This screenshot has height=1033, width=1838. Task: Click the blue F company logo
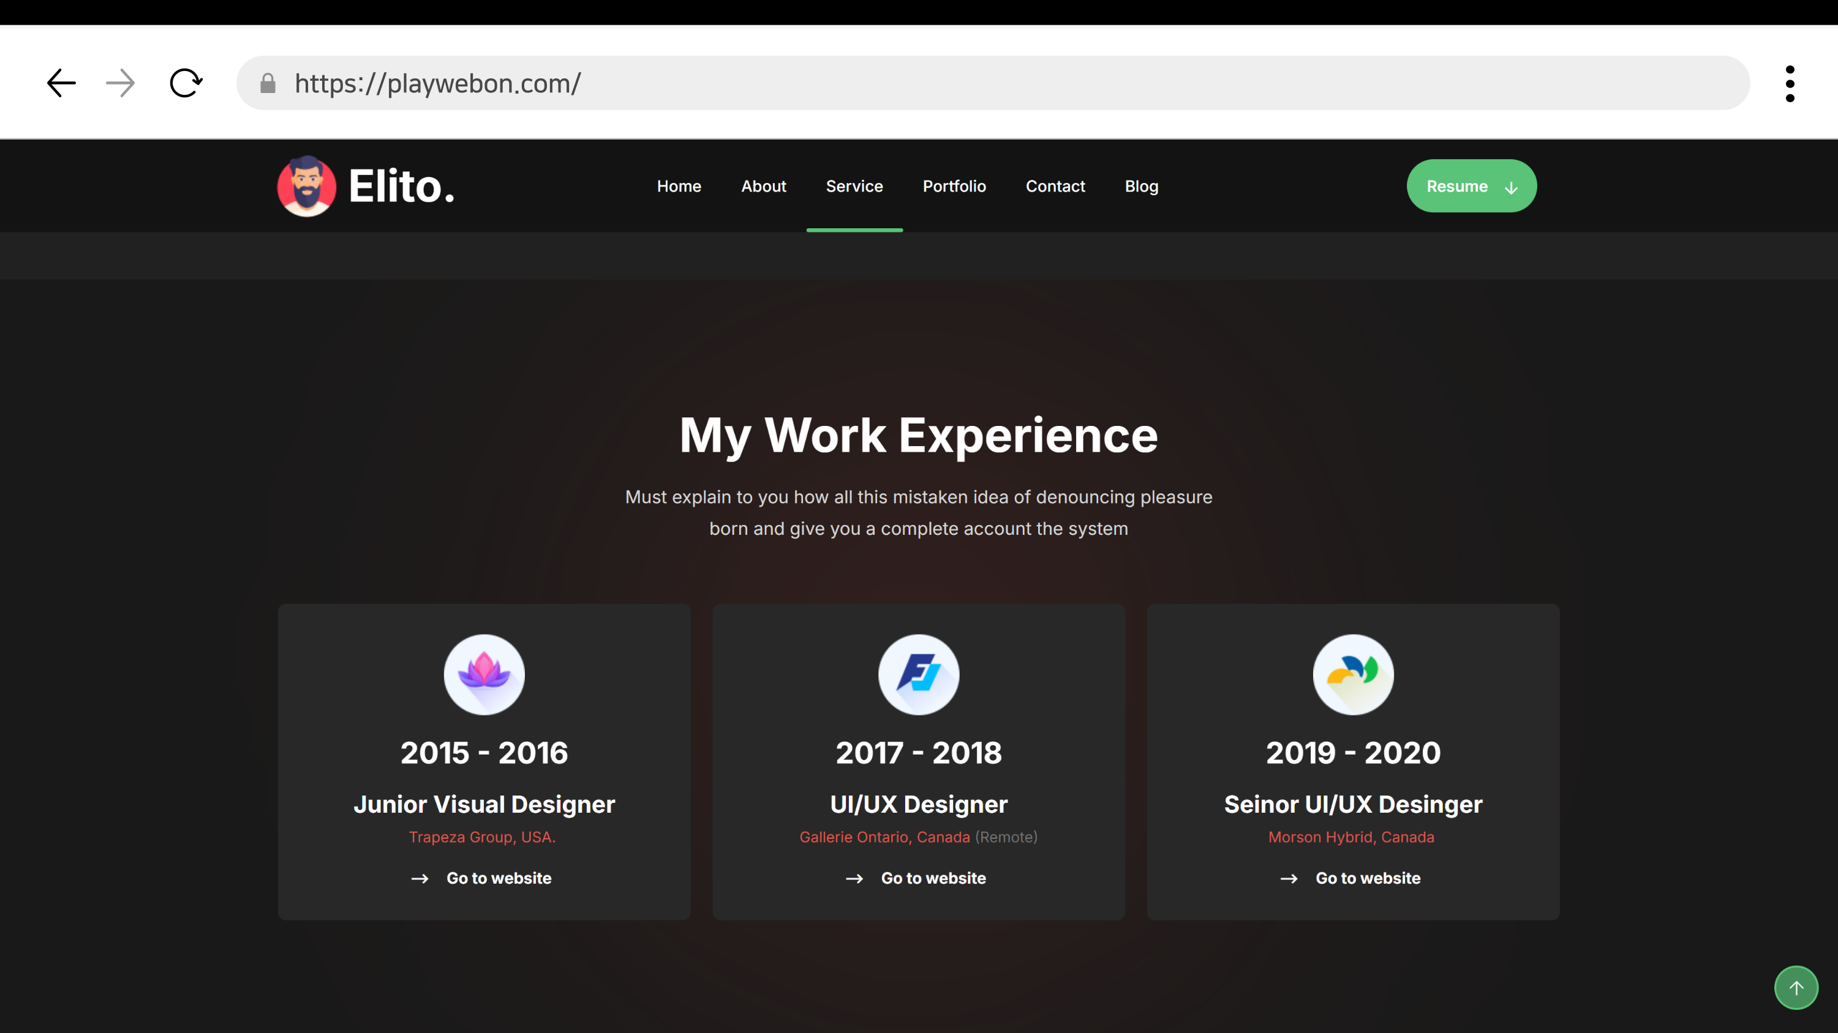tap(918, 674)
